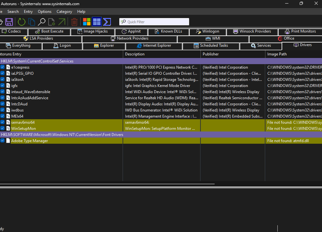Viewport: 322px width, 232px height.
Task: Click the Find magnifier icon
Action: coord(42,22)
